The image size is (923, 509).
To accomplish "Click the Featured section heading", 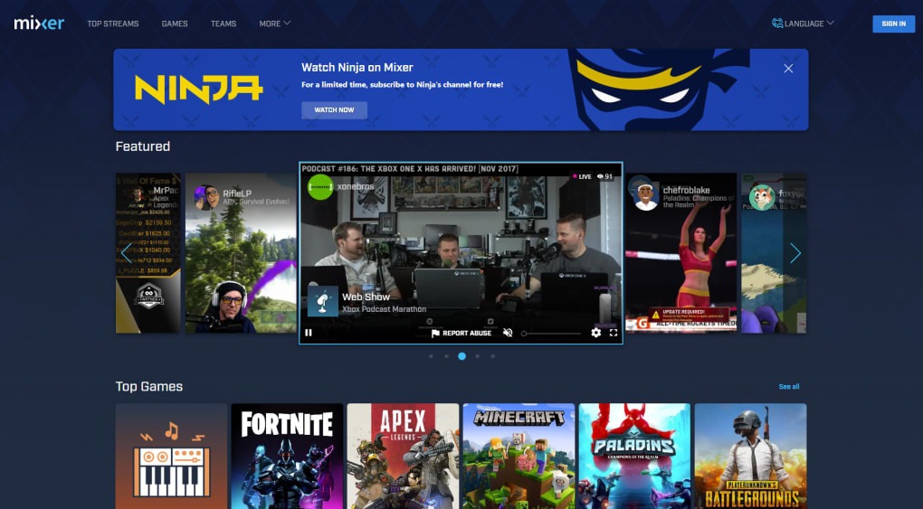I will [x=142, y=146].
